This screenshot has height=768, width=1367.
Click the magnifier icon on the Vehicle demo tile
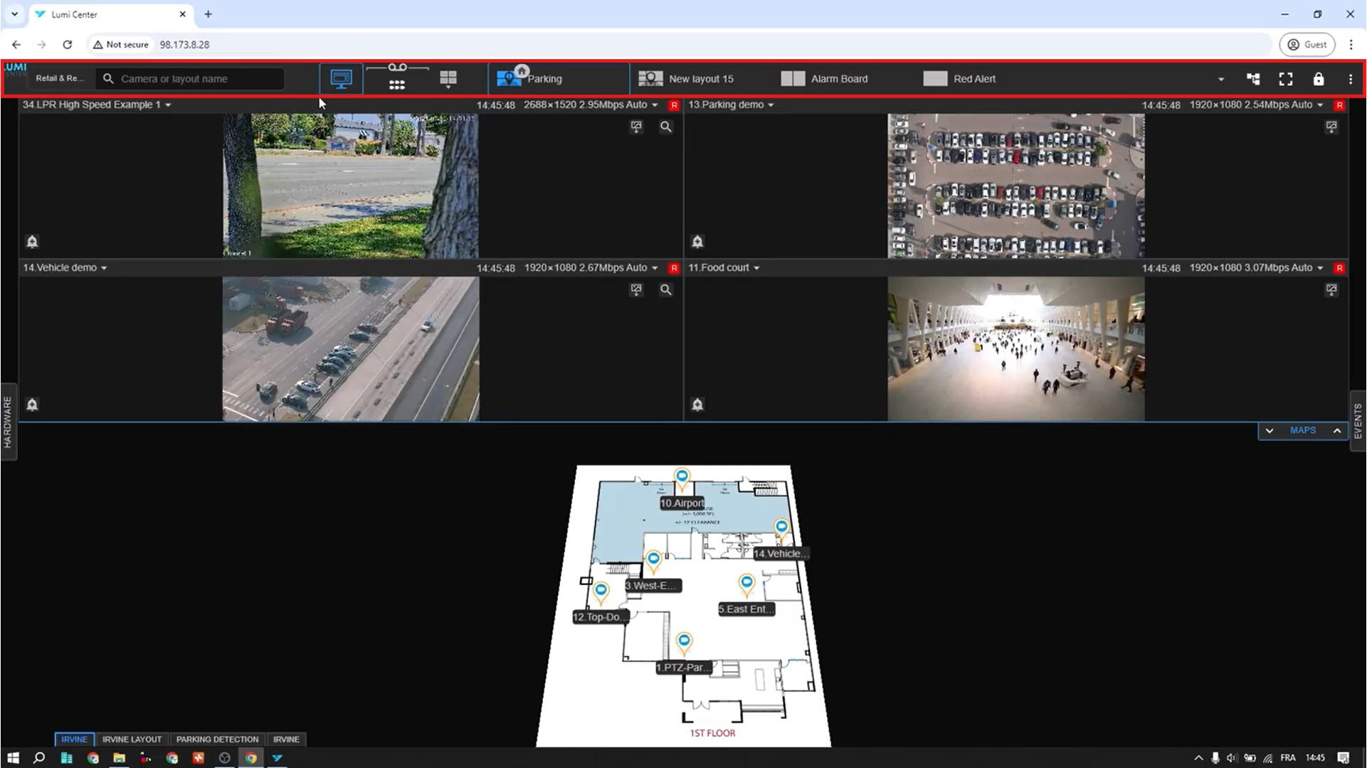665,290
